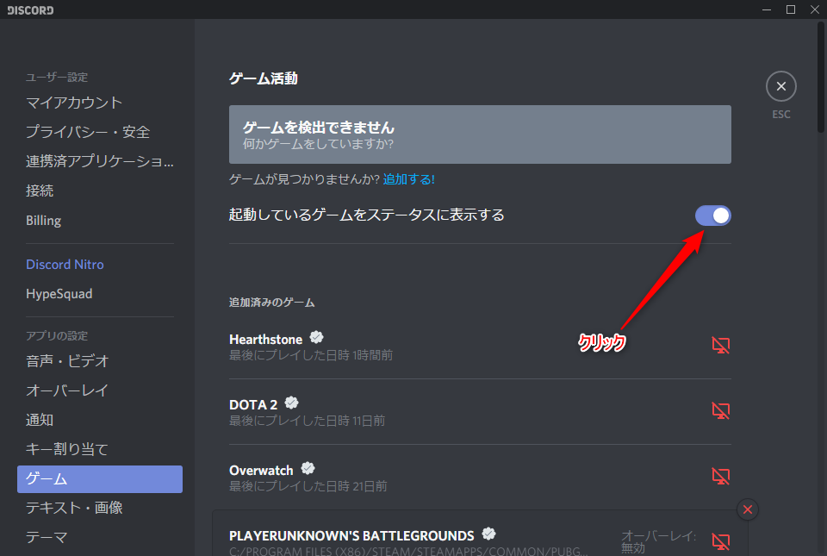The image size is (827, 556).
Task: Disable the overlay toggle for Overwatch
Action: pos(720,476)
